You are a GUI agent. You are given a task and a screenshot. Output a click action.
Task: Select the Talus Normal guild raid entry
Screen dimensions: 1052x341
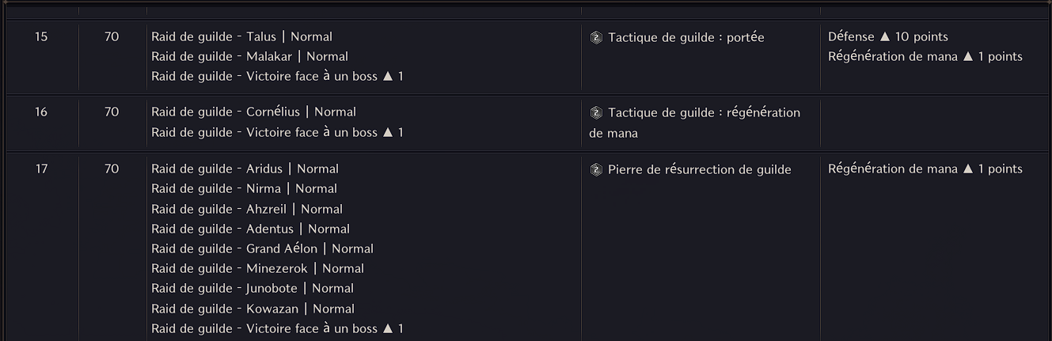coord(241,36)
